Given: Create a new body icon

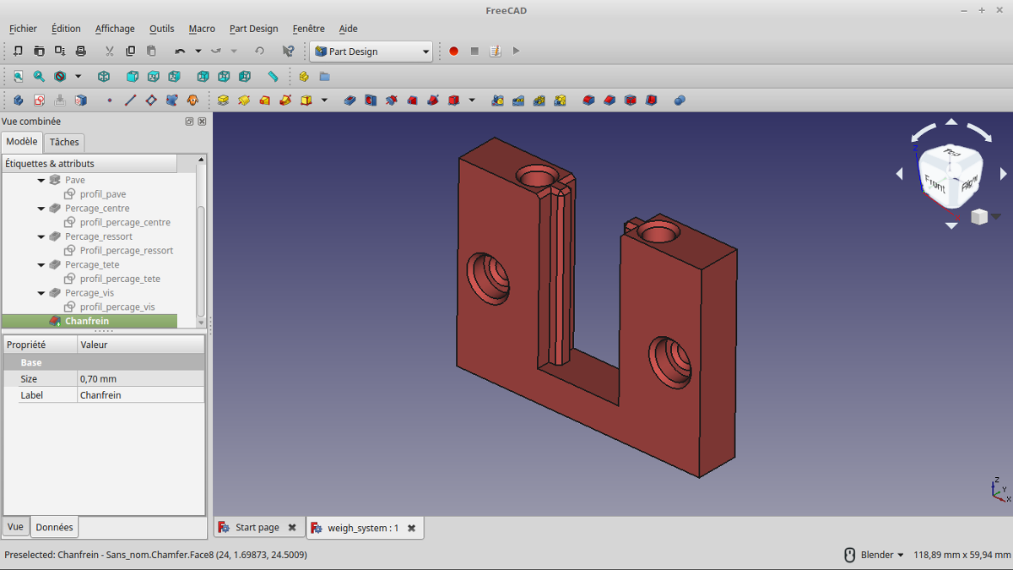Looking at the screenshot, I should 19,100.
